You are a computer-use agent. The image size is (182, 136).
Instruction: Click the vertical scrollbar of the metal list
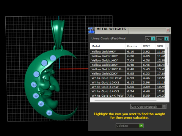(x=167, y=56)
